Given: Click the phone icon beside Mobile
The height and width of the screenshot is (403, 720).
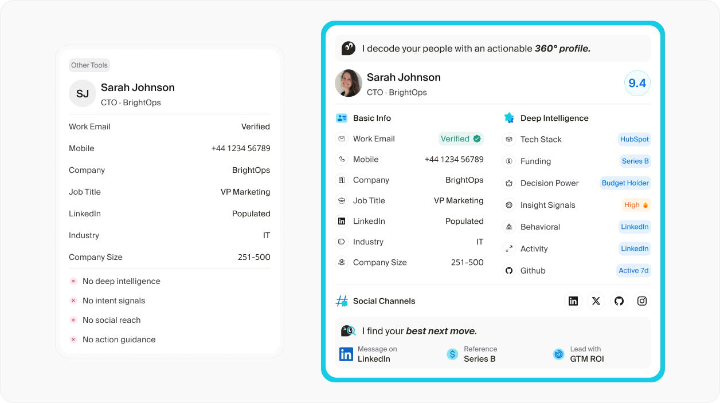Looking at the screenshot, I should (x=342, y=159).
